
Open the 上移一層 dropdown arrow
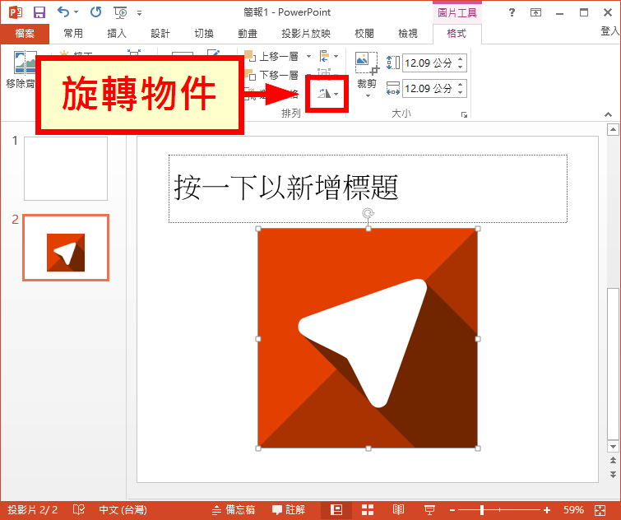(x=308, y=56)
